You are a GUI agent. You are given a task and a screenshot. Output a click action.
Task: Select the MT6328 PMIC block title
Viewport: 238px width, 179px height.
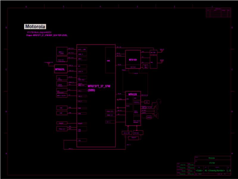tap(133, 94)
